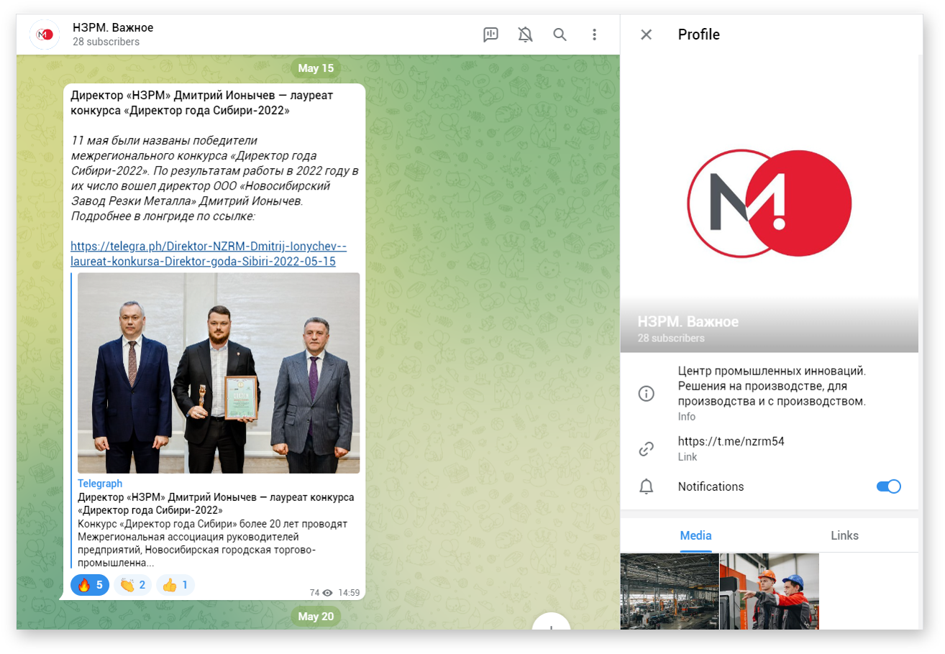Click the May 15 date badge
Screen dimensions: 945x654
(316, 68)
